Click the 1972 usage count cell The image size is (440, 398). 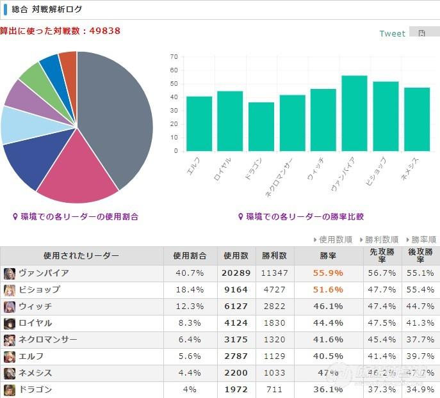[236, 389]
